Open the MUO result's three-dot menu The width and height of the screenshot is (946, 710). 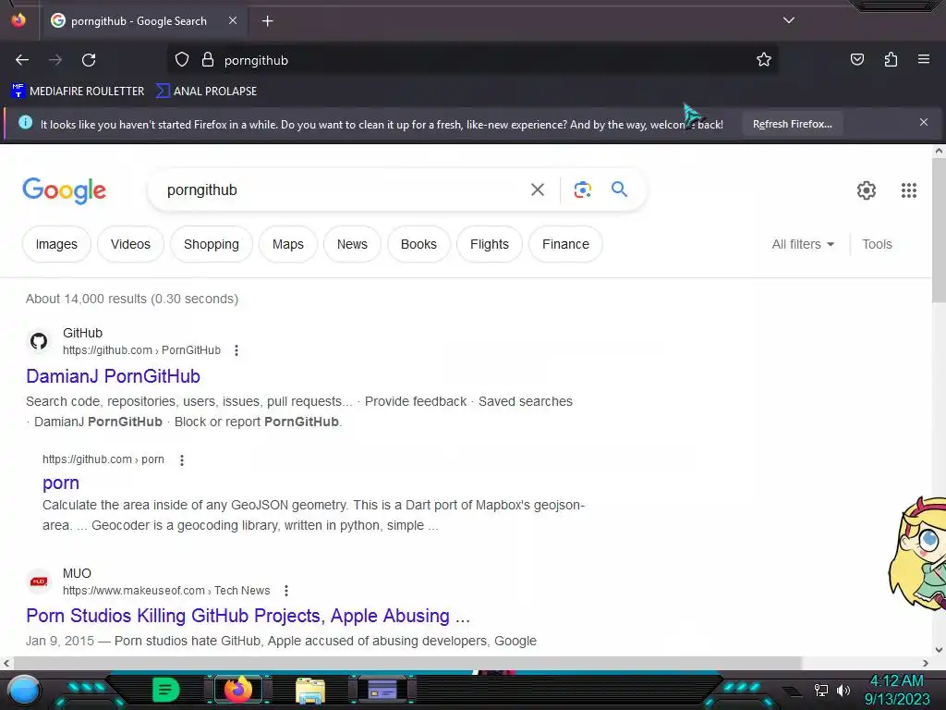click(x=286, y=591)
